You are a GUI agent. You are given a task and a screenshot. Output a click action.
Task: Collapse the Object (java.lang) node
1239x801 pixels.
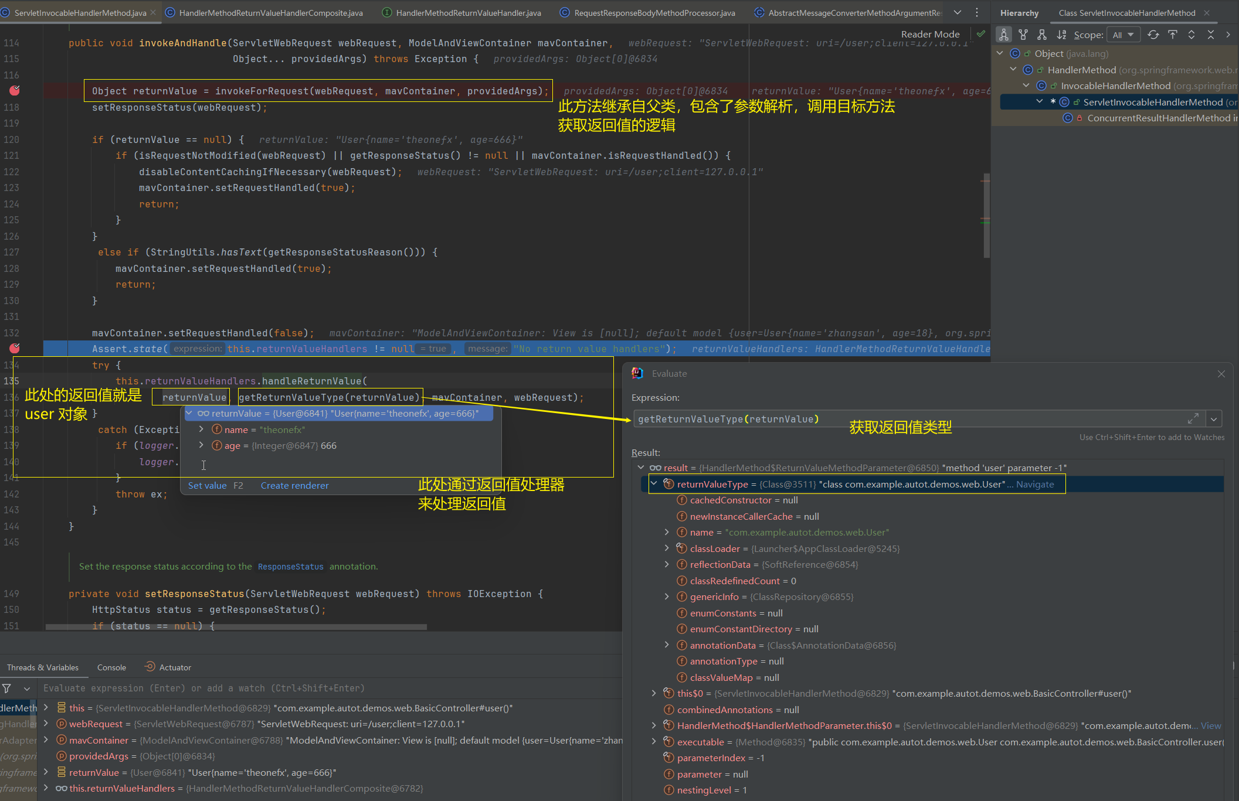click(x=1000, y=53)
